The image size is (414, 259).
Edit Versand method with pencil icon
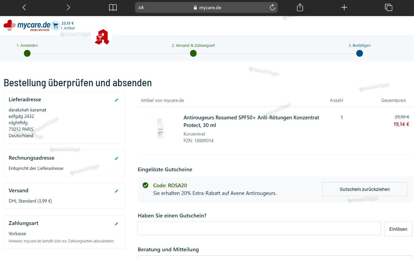click(x=117, y=191)
